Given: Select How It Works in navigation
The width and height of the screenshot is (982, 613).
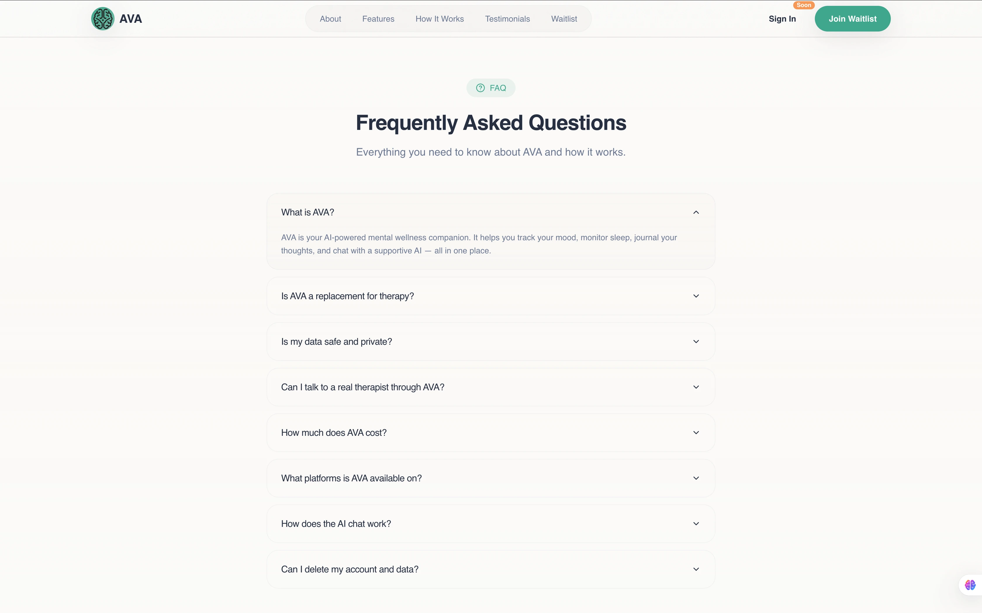Looking at the screenshot, I should tap(440, 19).
